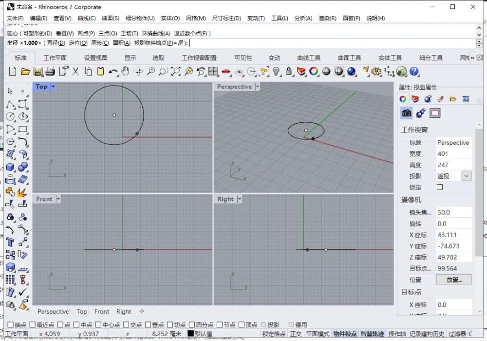Open the 曲线(C) menu

click(x=87, y=19)
